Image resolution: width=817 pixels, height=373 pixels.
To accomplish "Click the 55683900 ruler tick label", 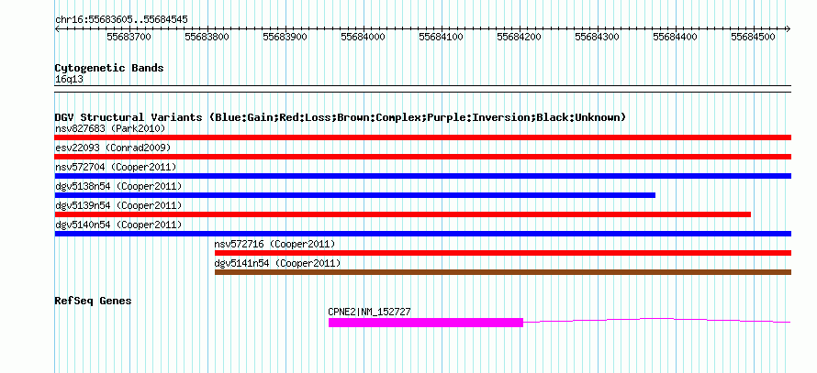I will [285, 37].
